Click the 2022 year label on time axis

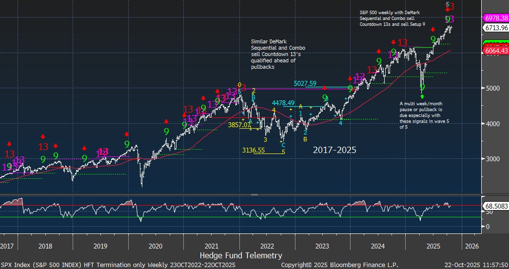(x=268, y=246)
